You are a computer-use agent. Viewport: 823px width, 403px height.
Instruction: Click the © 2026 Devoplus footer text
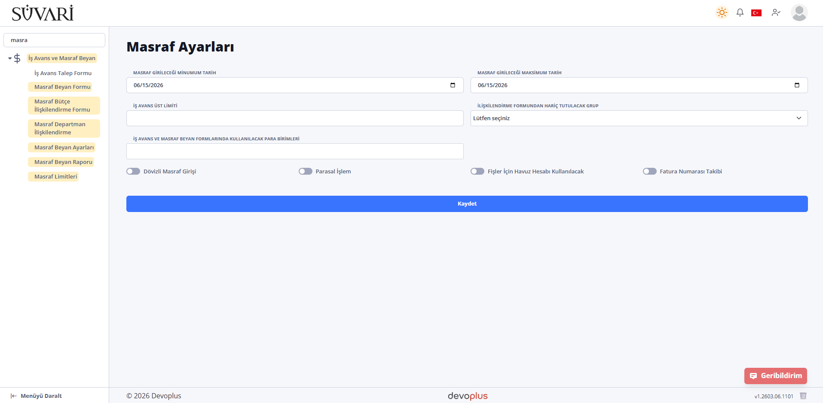154,396
